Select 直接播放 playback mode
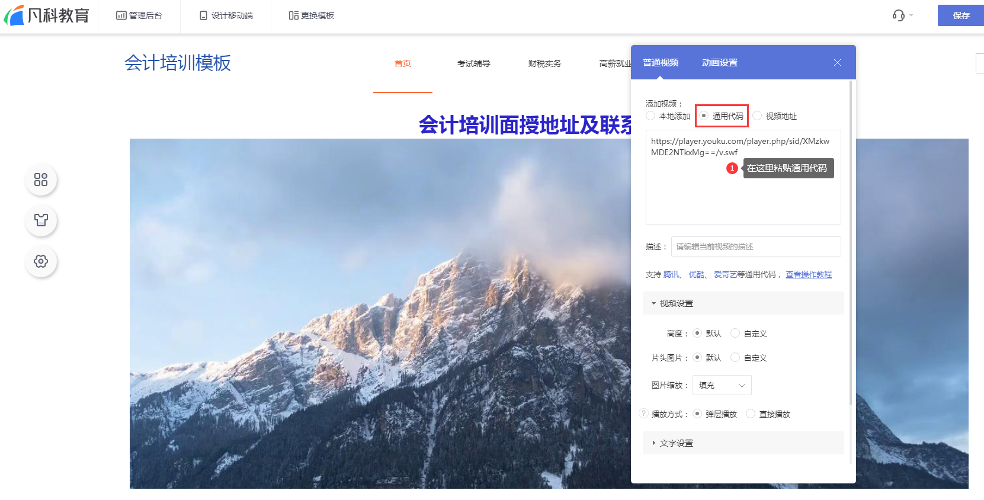Image resolution: width=984 pixels, height=500 pixels. click(751, 414)
